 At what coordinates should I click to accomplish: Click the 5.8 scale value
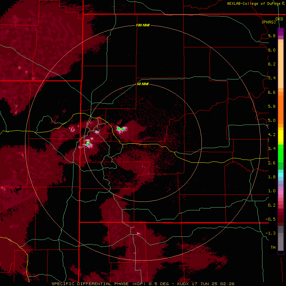click(x=272, y=106)
